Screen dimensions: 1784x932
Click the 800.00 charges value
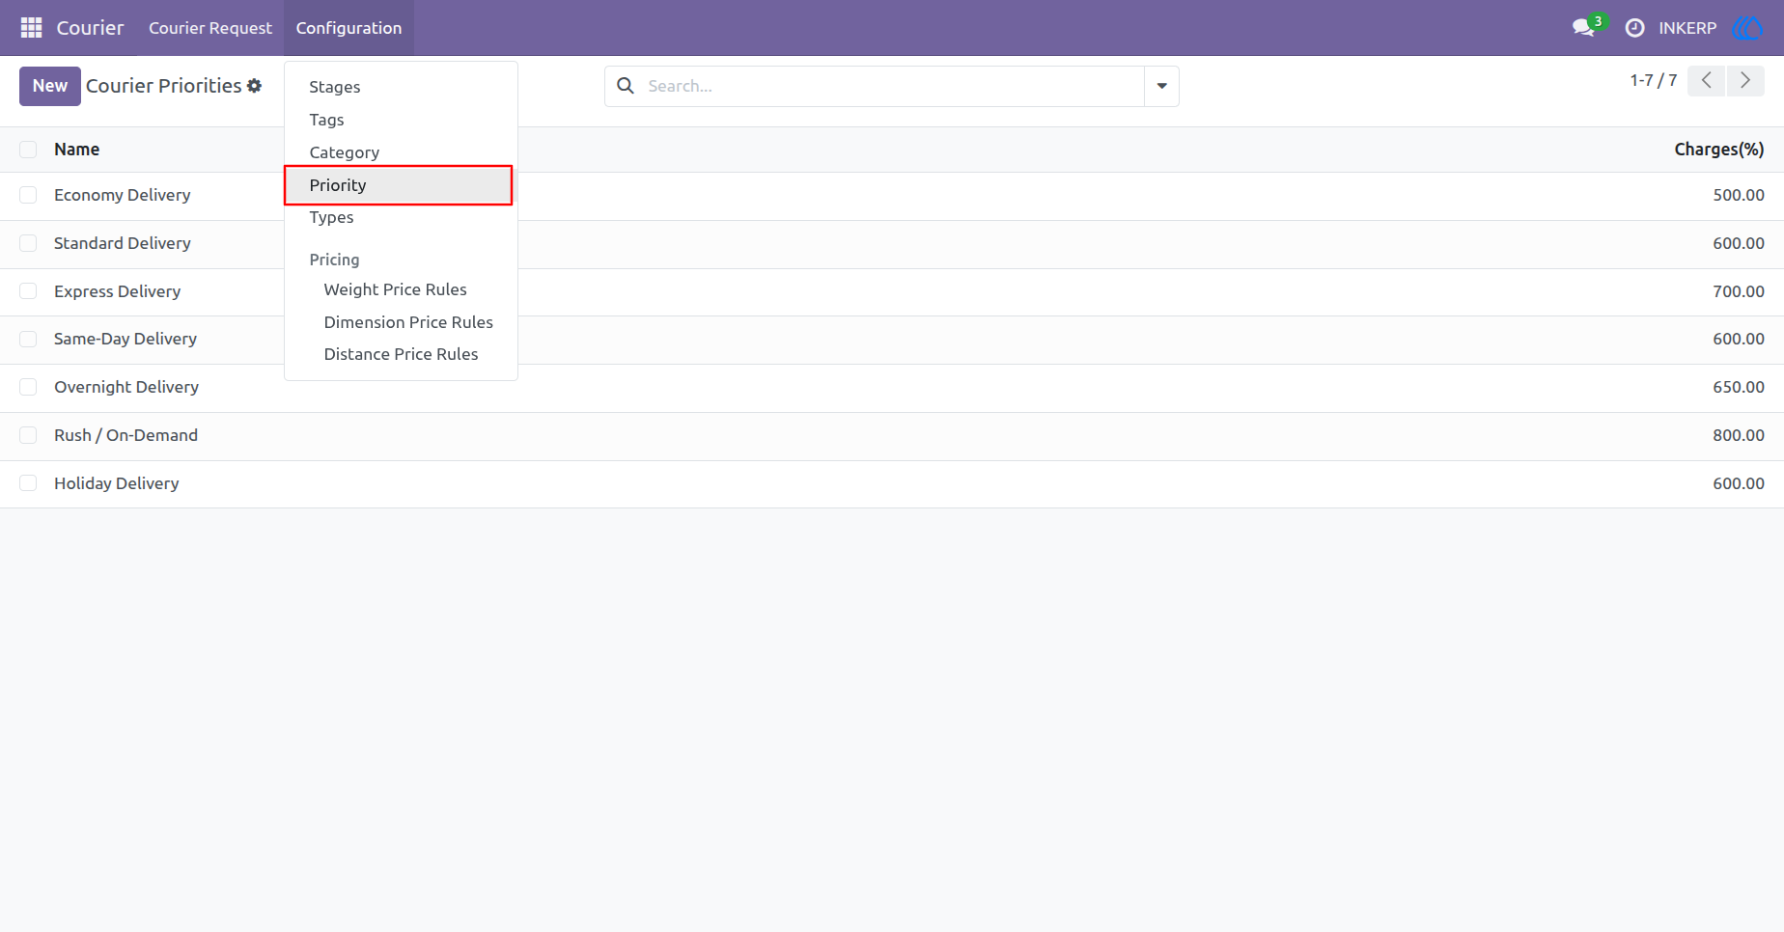pos(1739,435)
